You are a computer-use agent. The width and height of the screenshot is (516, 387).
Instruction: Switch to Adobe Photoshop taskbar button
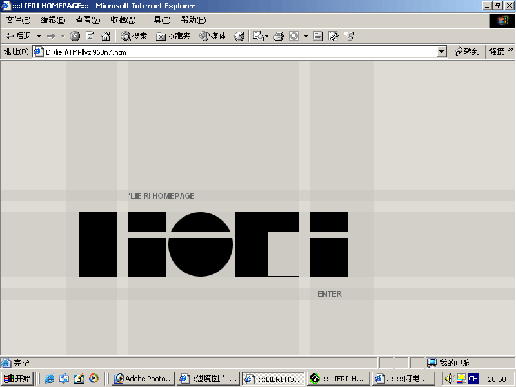144,379
